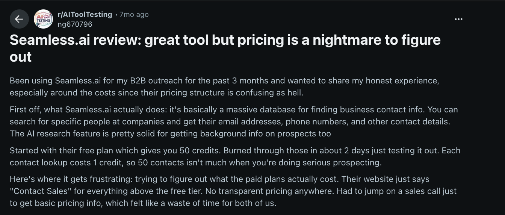The image size is (505, 215).
Task: Click 'Seamless.ai' word in the post title
Action: [49, 40]
